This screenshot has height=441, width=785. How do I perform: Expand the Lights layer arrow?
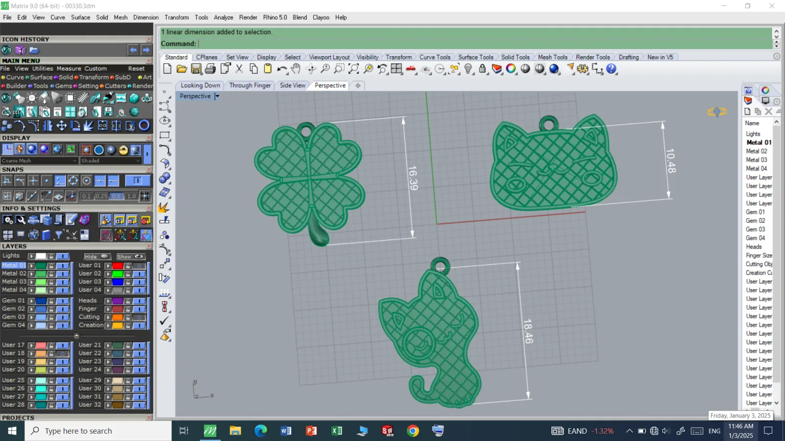(31, 256)
